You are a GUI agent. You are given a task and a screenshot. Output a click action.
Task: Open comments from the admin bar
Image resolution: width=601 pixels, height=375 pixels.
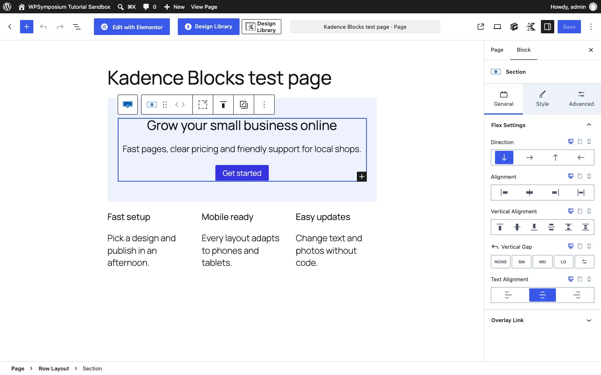[150, 7]
